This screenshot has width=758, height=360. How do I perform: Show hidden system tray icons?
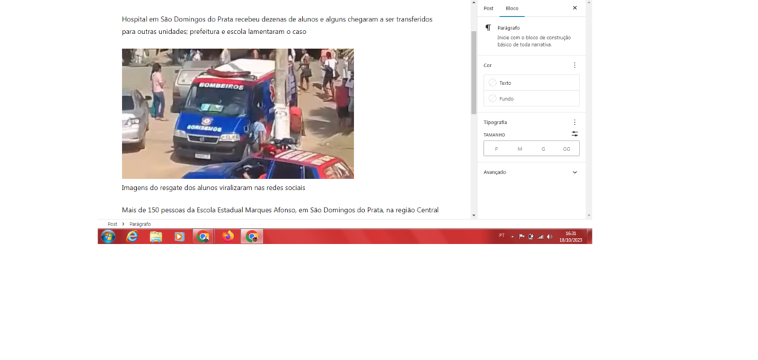(513, 237)
